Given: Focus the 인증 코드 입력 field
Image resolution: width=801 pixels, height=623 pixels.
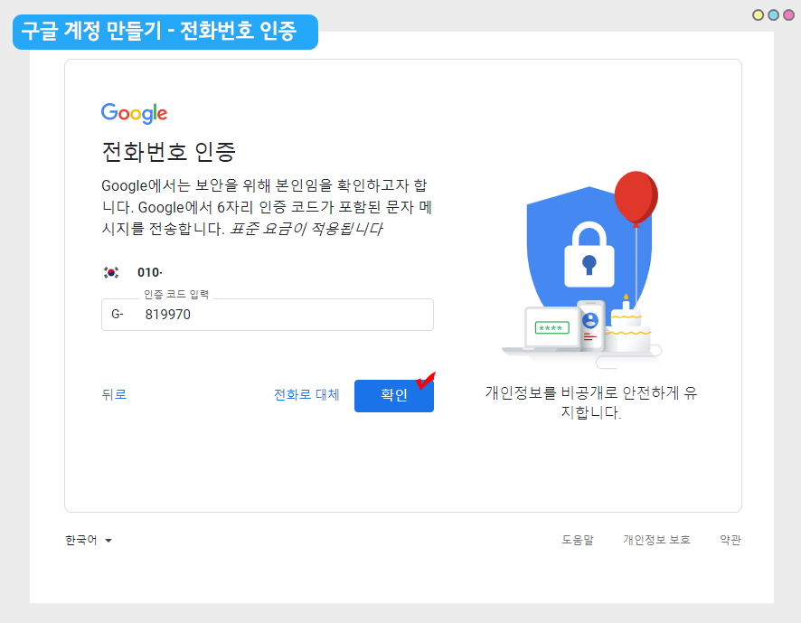Looking at the screenshot, I should pos(280,315).
